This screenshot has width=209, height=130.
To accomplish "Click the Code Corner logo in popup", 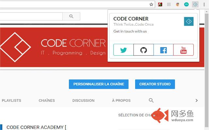I will [x=189, y=21].
